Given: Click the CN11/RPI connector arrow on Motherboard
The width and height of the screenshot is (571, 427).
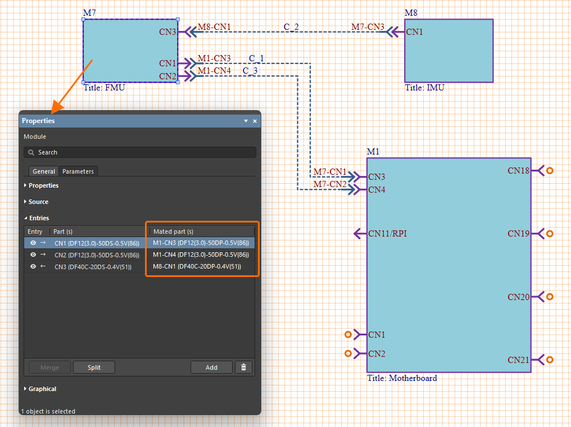Looking at the screenshot, I should pos(360,234).
